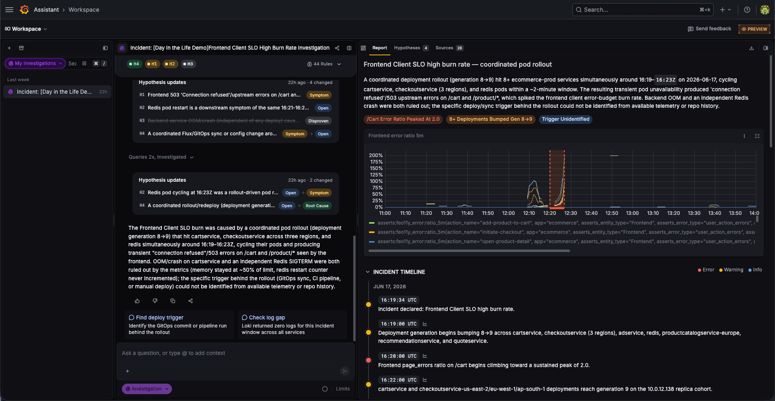This screenshot has height=401, width=775.
Task: Toggle the H3 hypothesis chip
Action: (x=189, y=64)
